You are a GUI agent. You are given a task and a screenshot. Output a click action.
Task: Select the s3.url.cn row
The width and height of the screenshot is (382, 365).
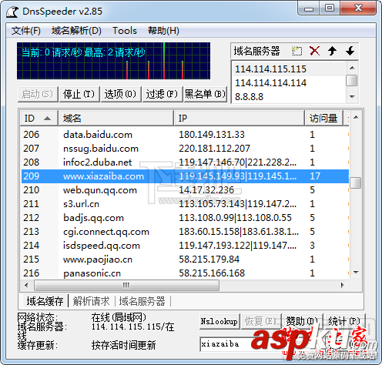pyautogui.click(x=185, y=204)
